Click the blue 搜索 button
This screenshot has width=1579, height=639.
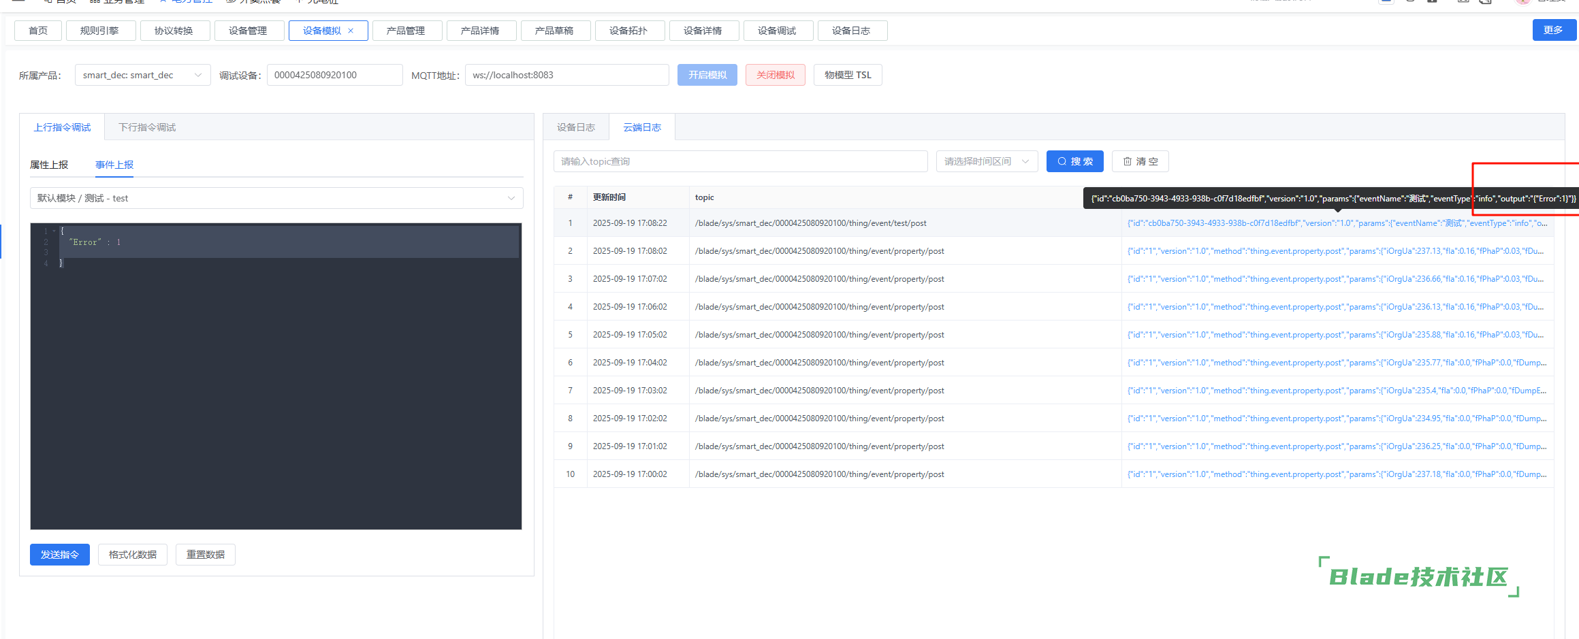coord(1074,161)
